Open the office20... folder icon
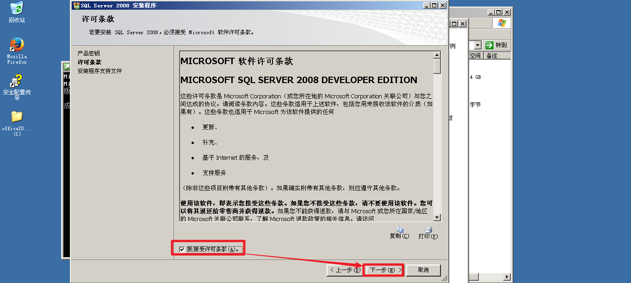 pos(17,123)
